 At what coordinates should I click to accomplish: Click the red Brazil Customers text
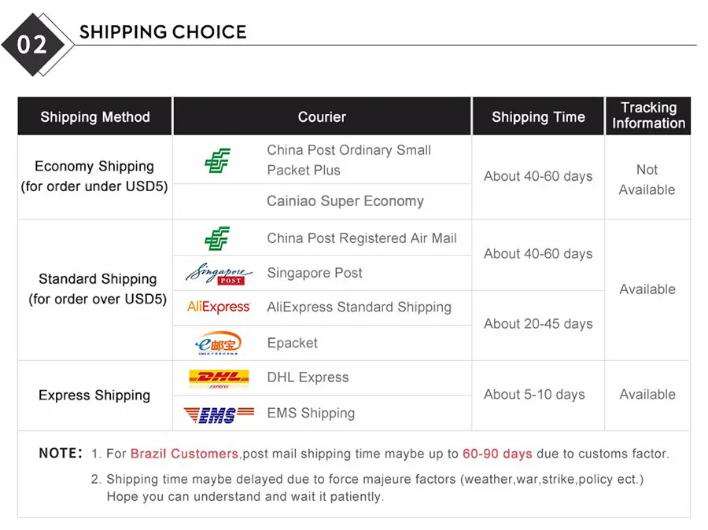184,453
